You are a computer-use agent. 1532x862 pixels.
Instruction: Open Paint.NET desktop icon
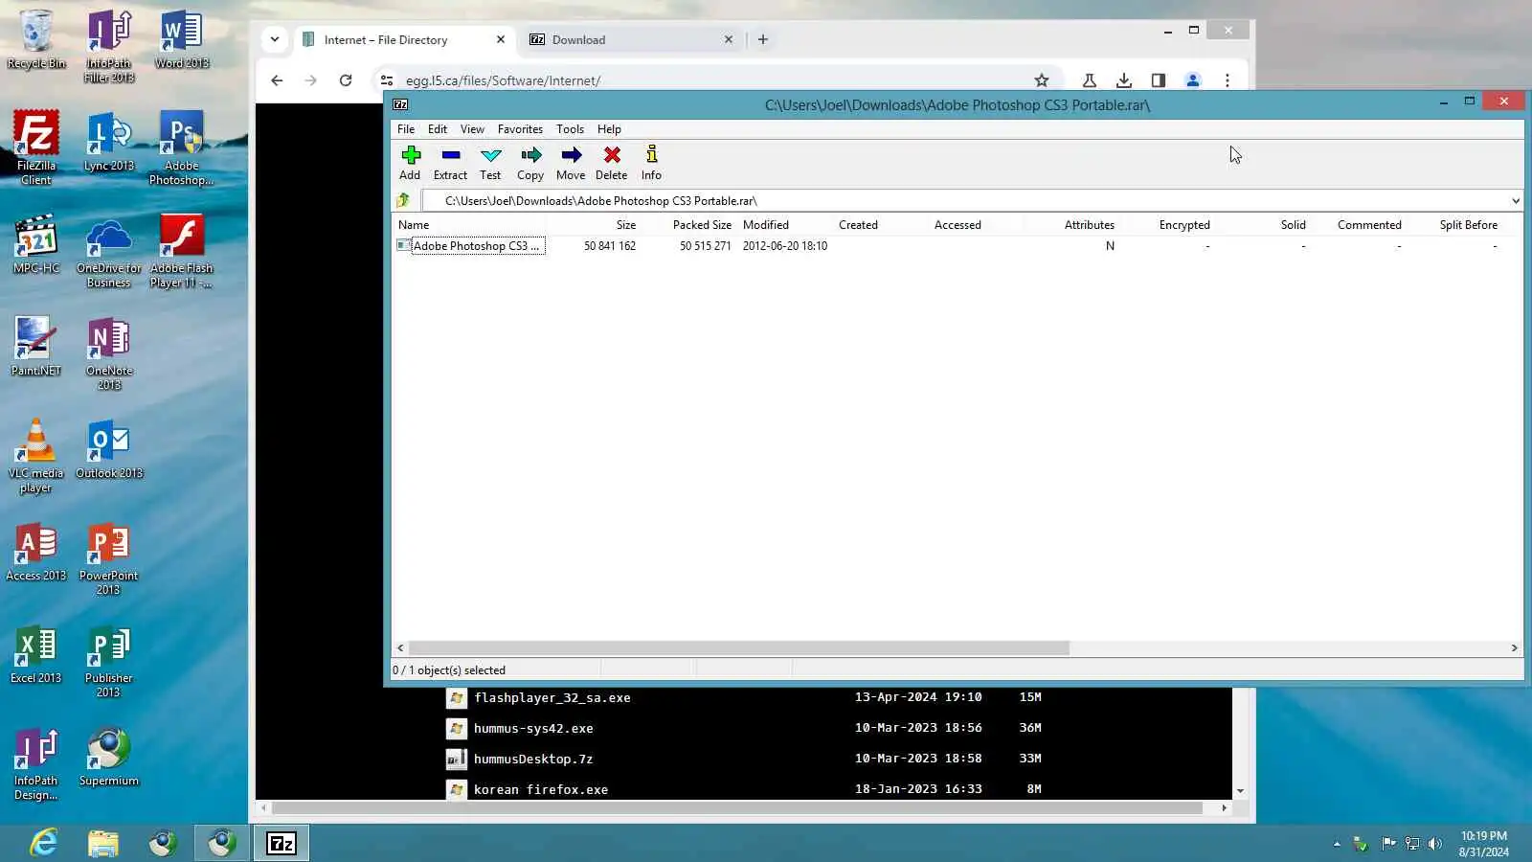(x=36, y=346)
